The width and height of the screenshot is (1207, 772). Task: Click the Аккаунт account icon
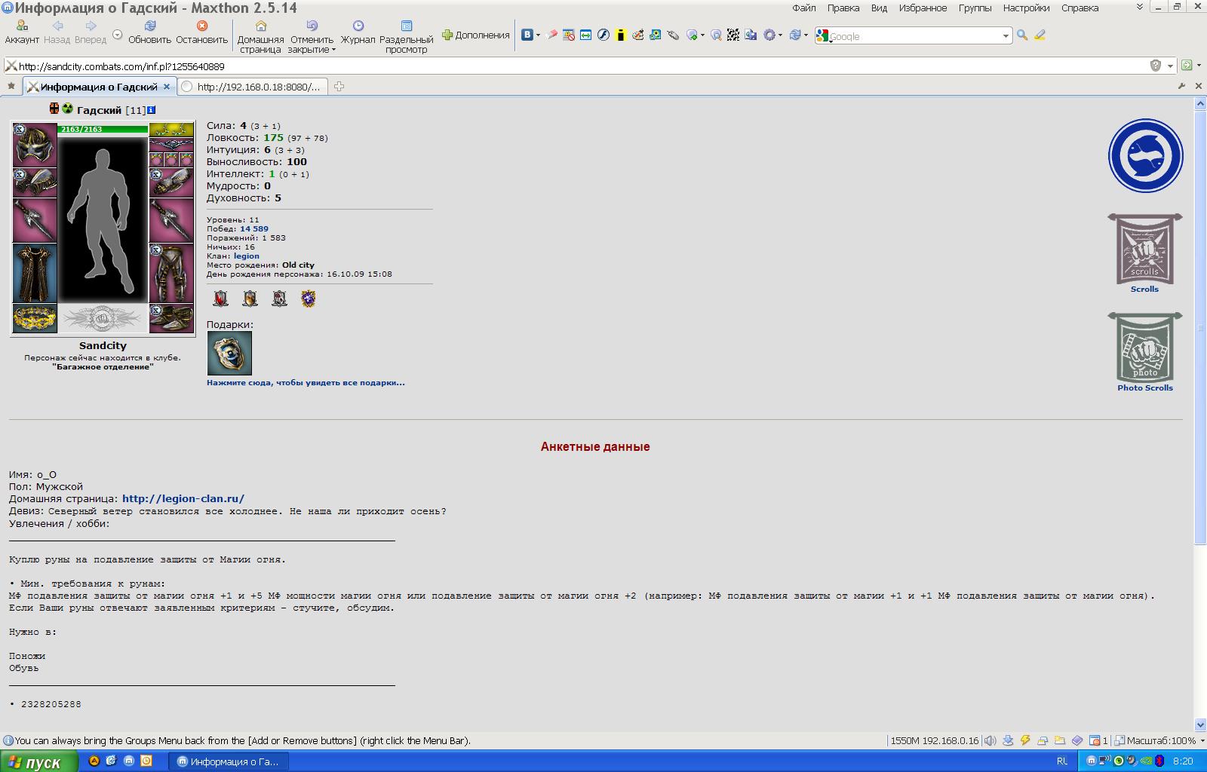click(22, 32)
